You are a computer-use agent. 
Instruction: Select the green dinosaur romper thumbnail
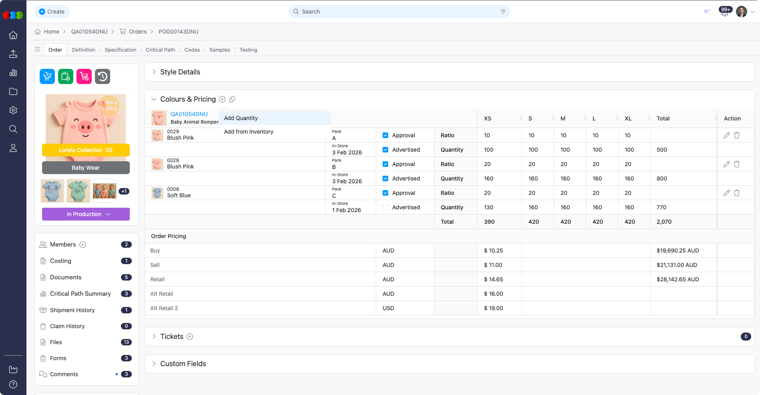tap(79, 191)
